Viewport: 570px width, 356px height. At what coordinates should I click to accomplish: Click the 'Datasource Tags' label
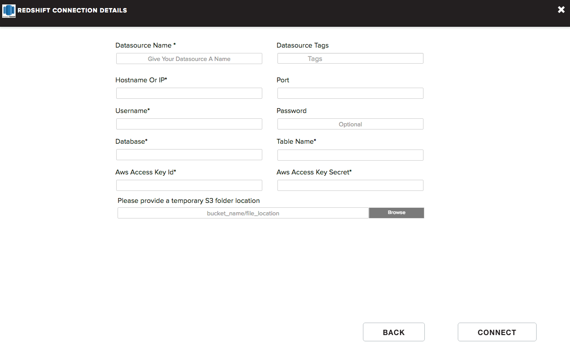click(x=302, y=45)
